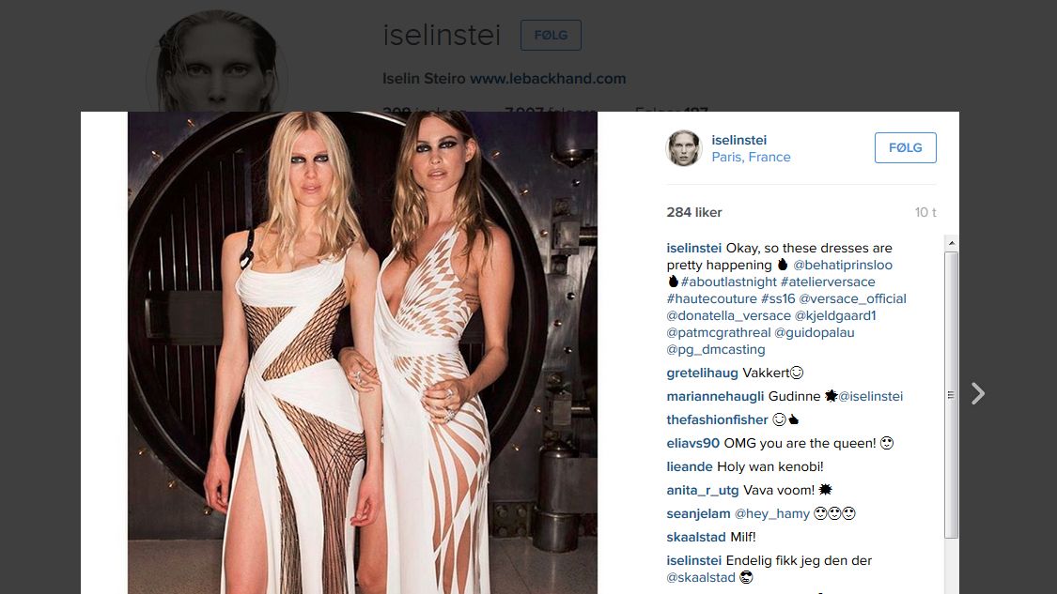Click the FØLG button in the post panel
The width and height of the screenshot is (1057, 594).
point(906,147)
